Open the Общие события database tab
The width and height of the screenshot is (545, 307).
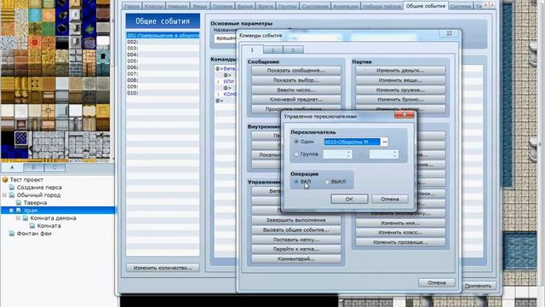point(426,6)
